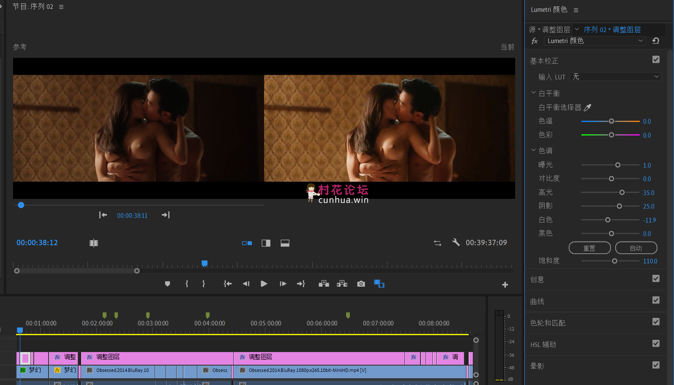
Task: Click the Lift icon
Action: pyautogui.click(x=324, y=284)
